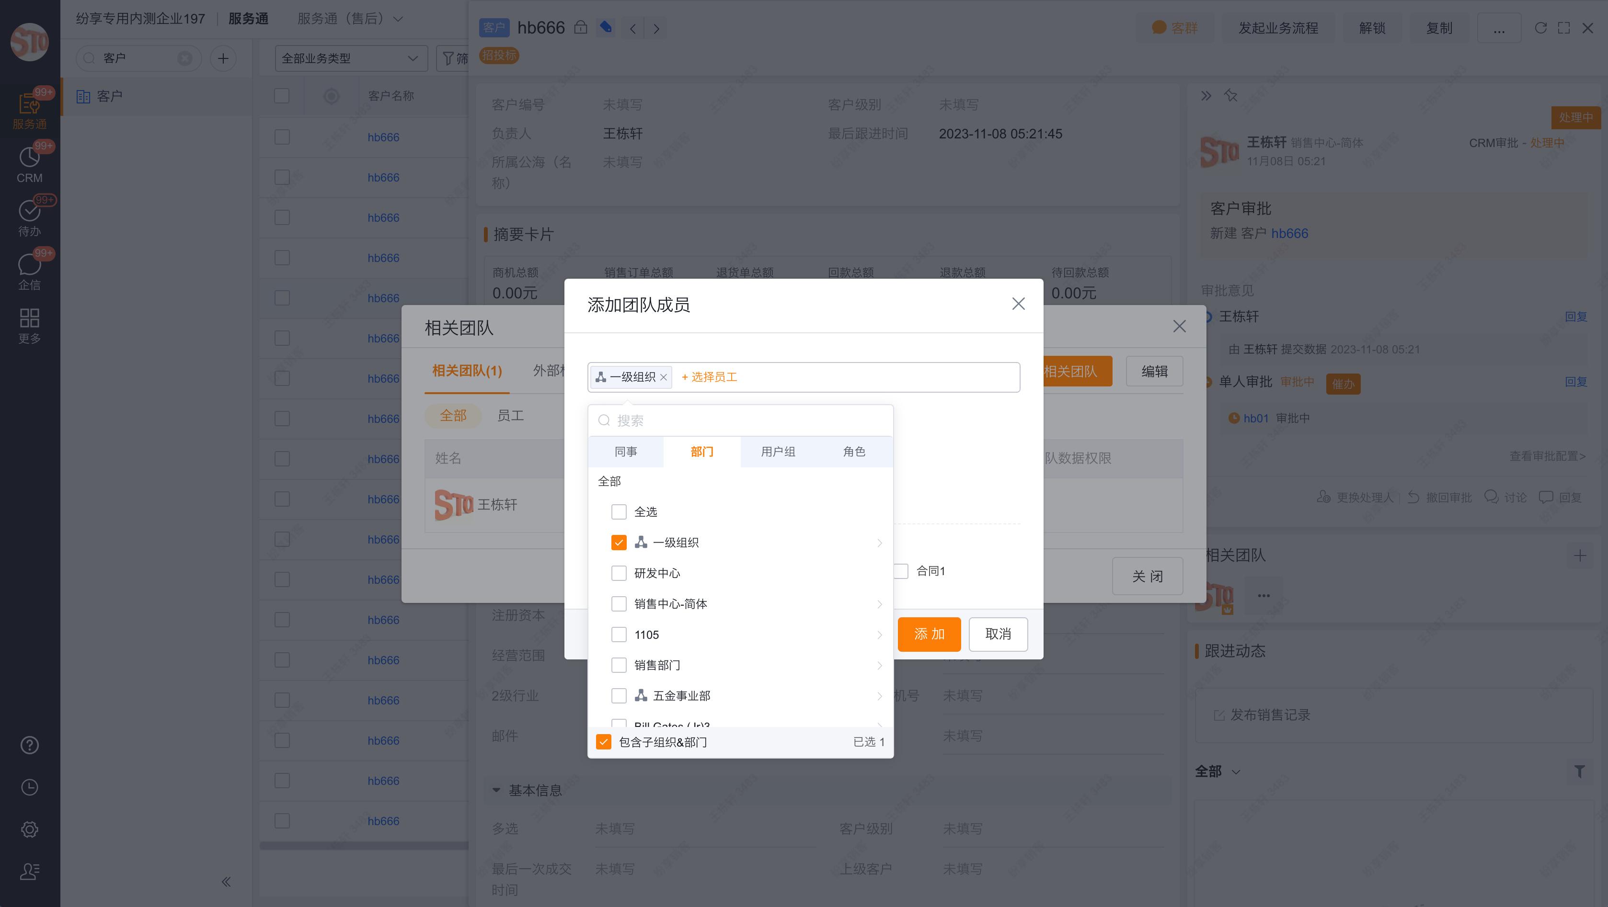Screen dimensions: 1608x907
Task: Remove the 一级组织 tag
Action: pos(664,377)
